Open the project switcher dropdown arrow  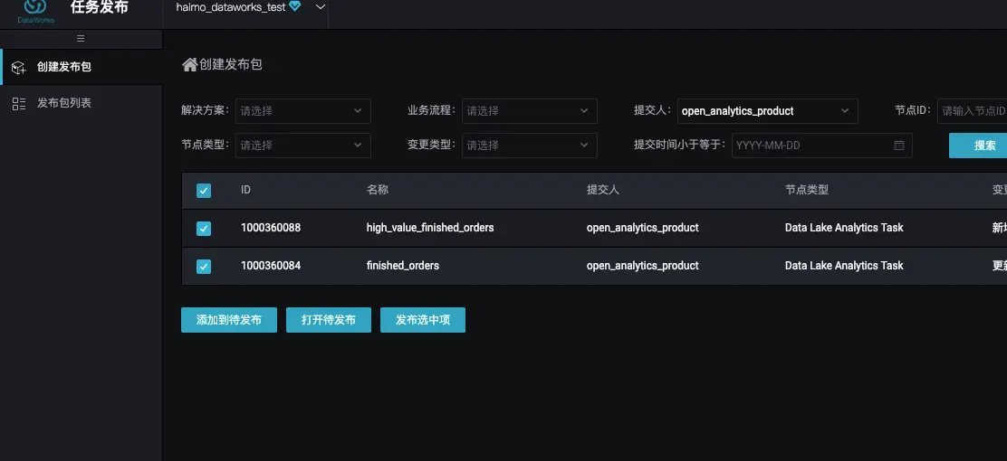tap(321, 6)
